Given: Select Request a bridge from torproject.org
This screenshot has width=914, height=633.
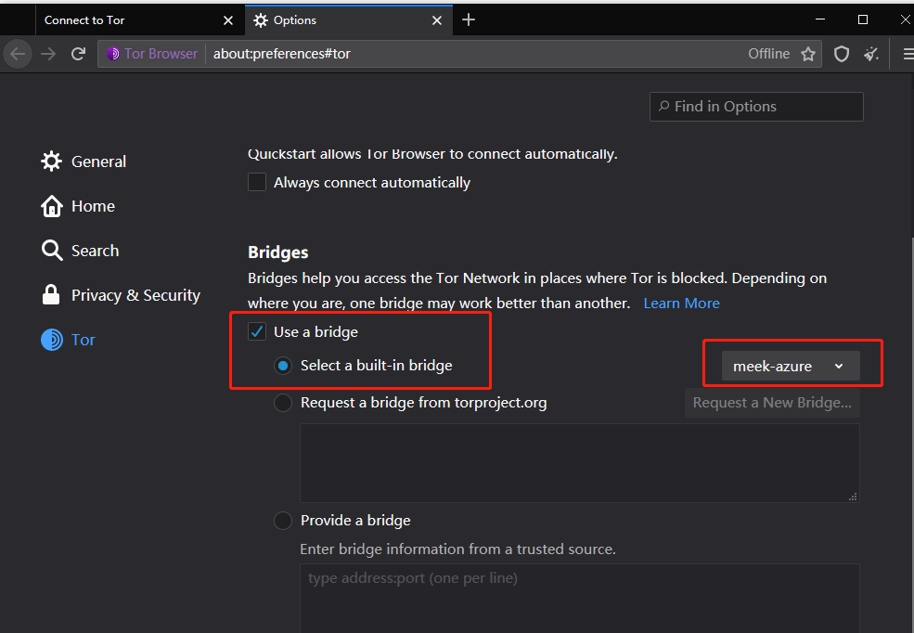Looking at the screenshot, I should coord(283,403).
